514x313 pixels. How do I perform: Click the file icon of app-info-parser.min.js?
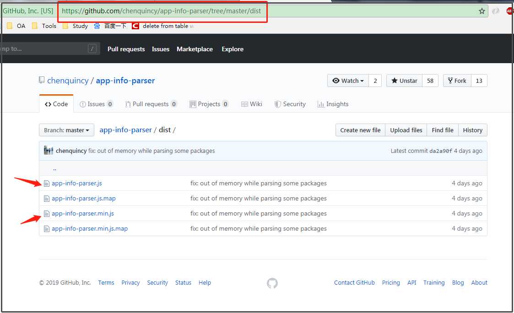(47, 214)
